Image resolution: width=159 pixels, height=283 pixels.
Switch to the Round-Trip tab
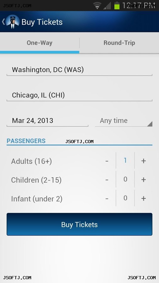point(119,43)
